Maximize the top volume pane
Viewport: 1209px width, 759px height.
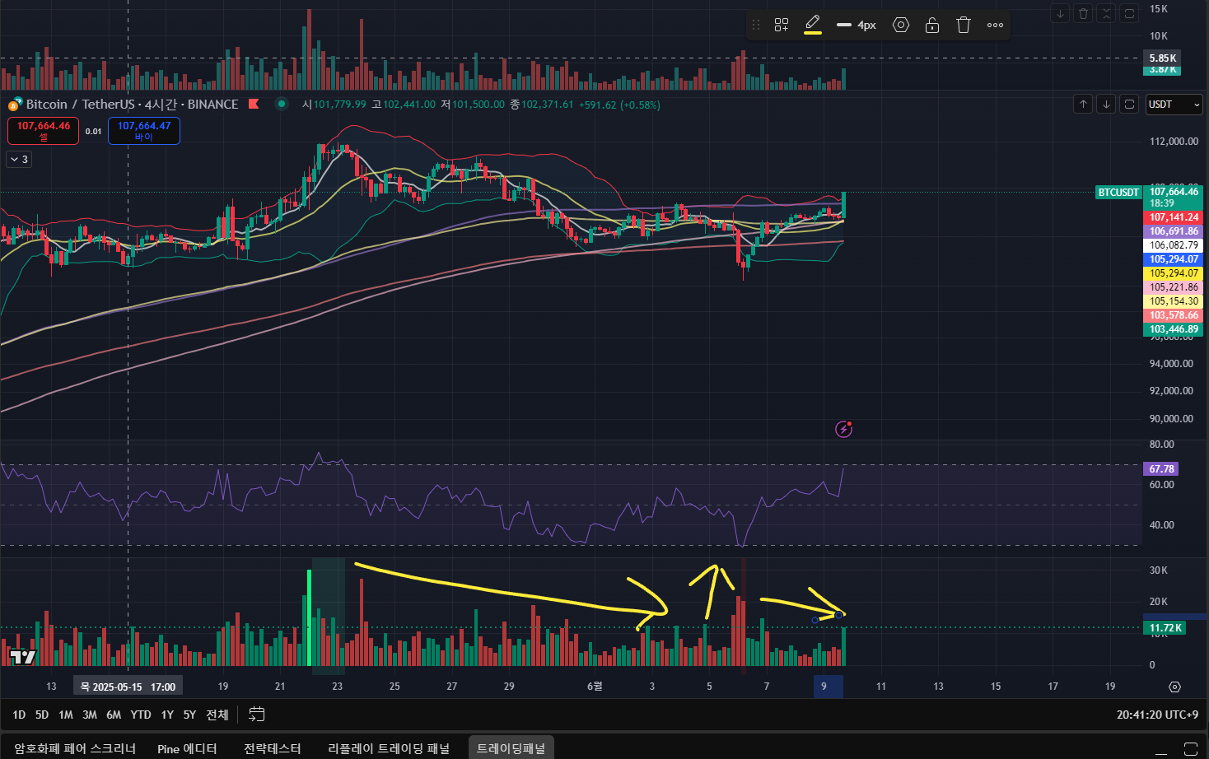click(1130, 13)
